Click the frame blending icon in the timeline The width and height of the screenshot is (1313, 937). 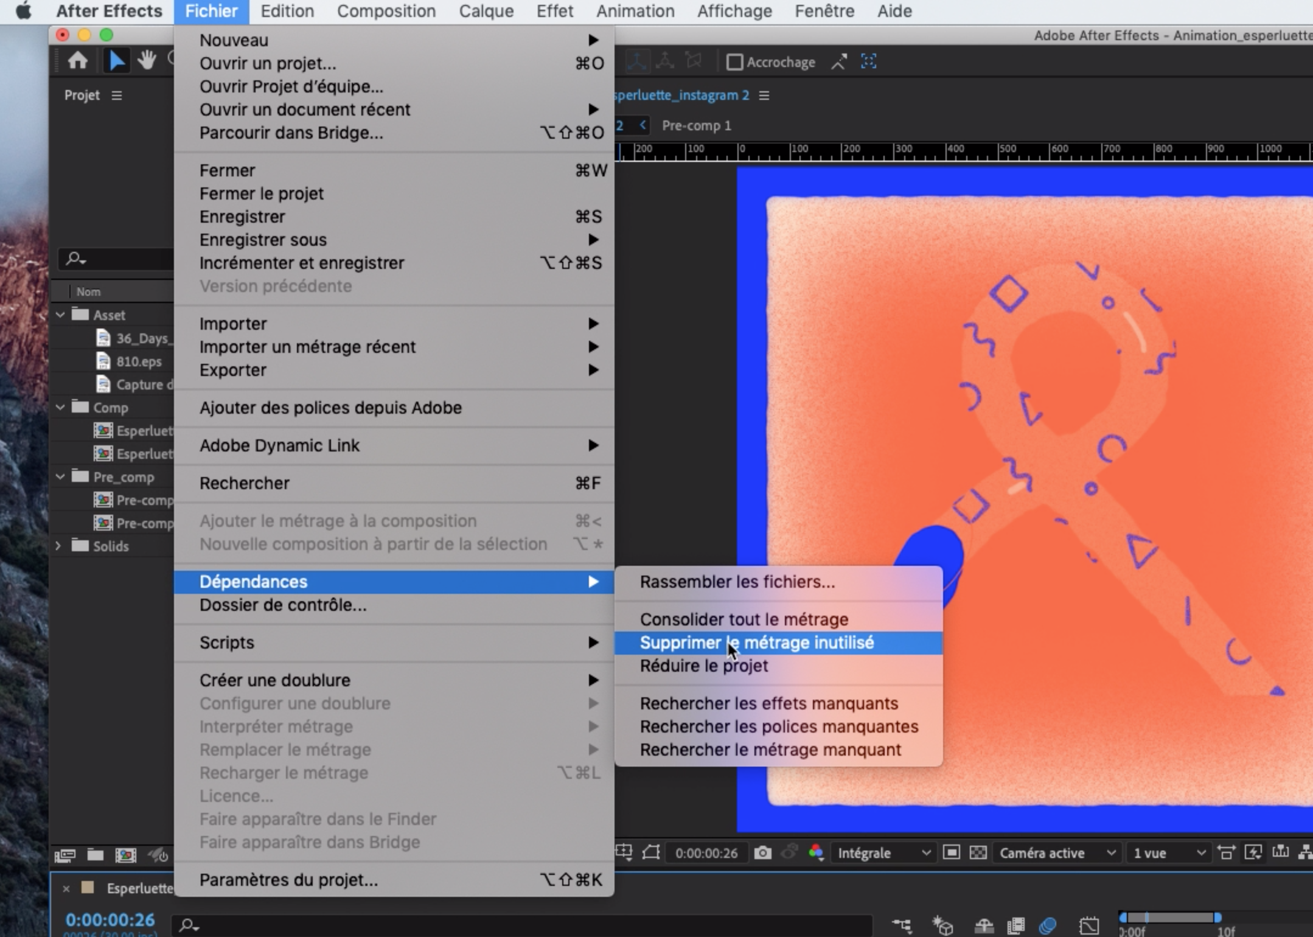(x=1015, y=925)
